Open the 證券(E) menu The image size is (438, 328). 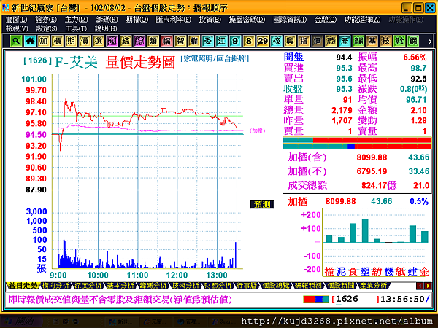(46, 20)
